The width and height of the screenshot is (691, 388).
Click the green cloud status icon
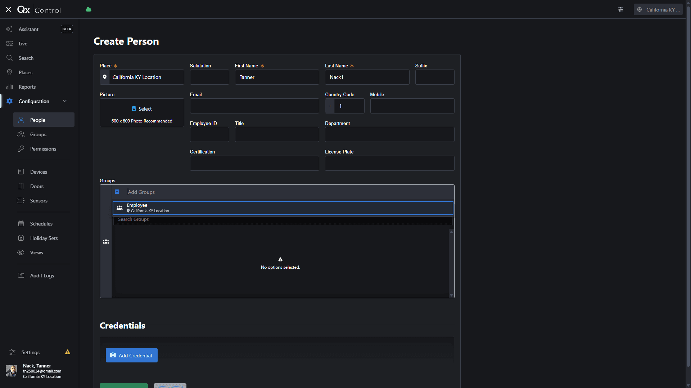(x=89, y=10)
